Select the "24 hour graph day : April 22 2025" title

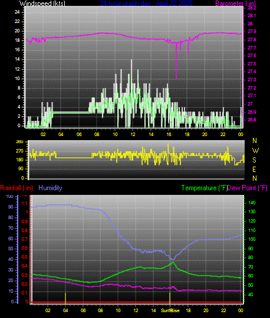(146, 4)
